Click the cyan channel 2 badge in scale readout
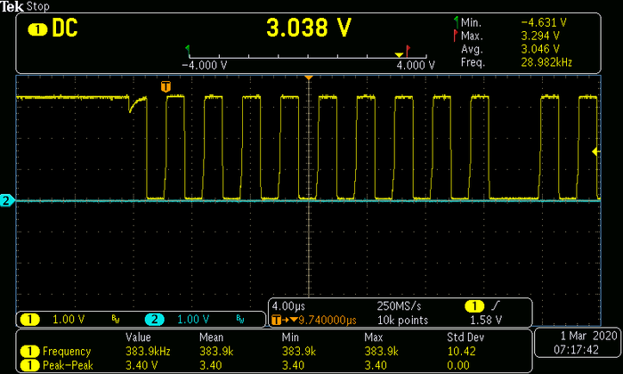The image size is (623, 374). (154, 319)
